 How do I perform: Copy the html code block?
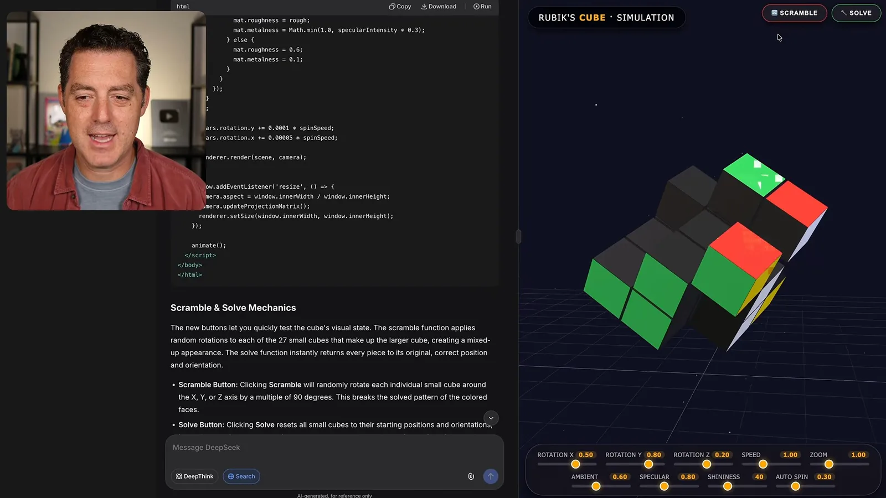400,7
